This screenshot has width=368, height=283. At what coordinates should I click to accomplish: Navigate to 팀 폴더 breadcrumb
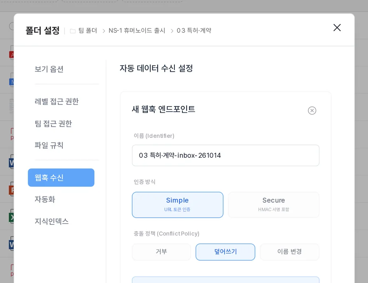(87, 30)
